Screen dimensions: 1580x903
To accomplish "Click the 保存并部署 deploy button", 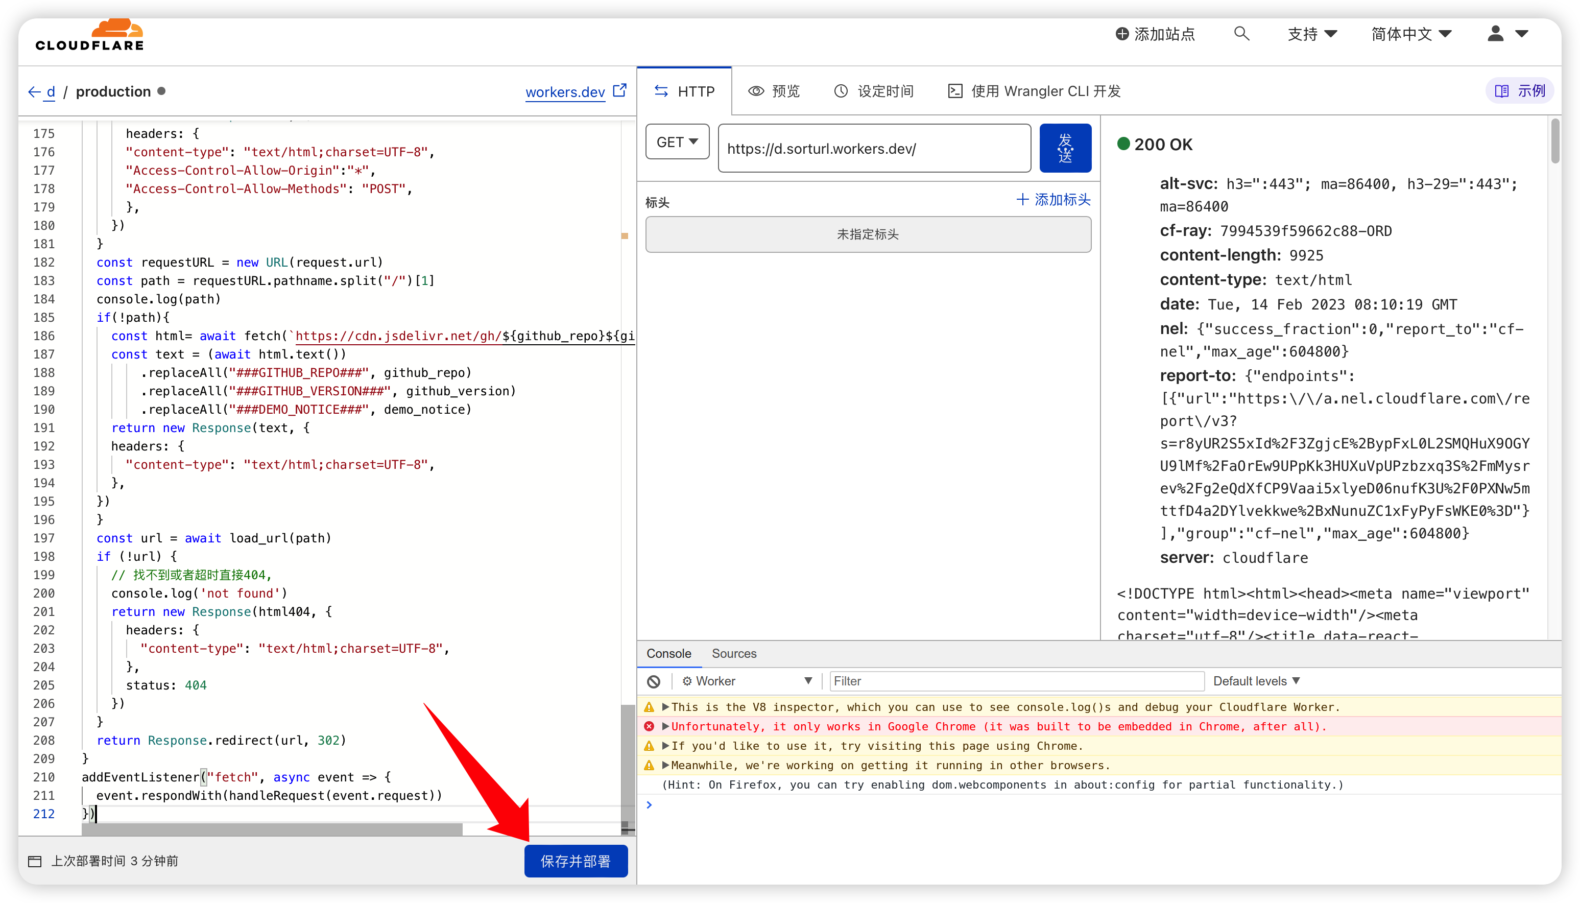I will [576, 861].
